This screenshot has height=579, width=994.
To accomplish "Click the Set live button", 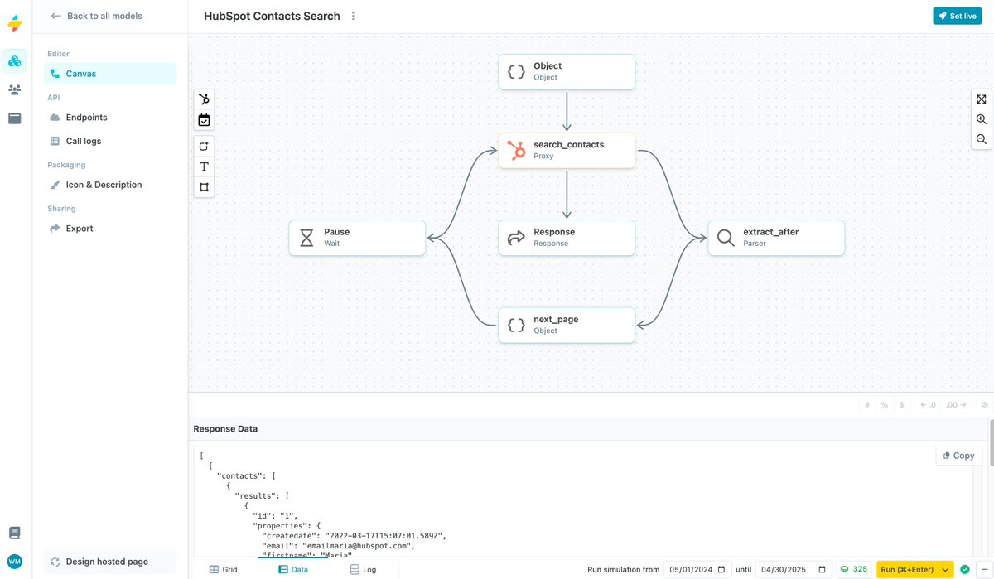I will pos(957,16).
